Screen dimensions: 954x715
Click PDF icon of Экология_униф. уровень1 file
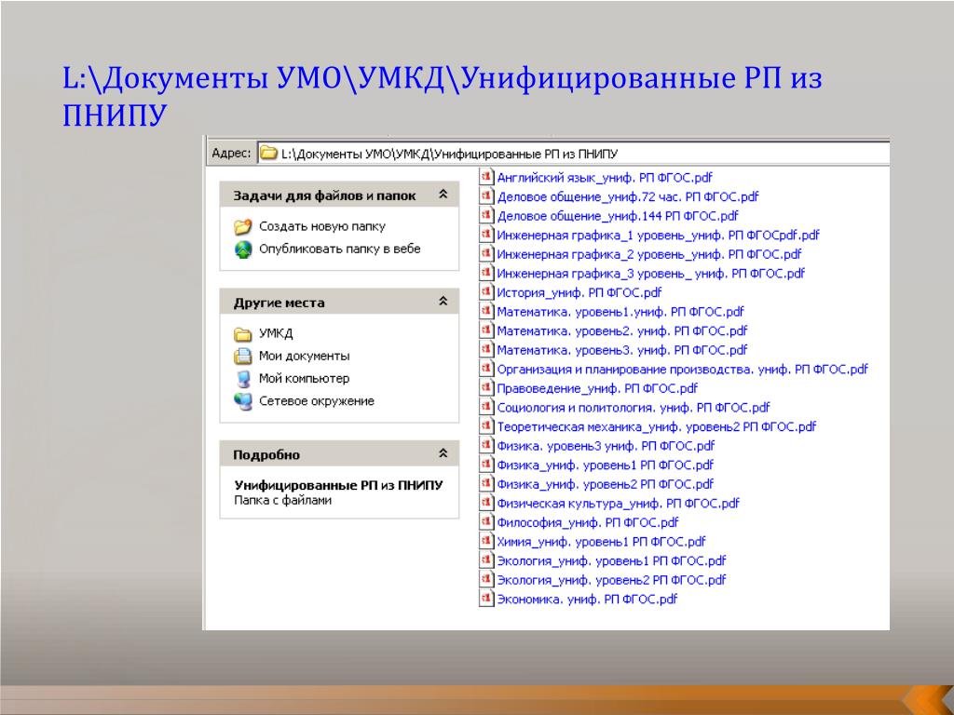pyautogui.click(x=486, y=560)
